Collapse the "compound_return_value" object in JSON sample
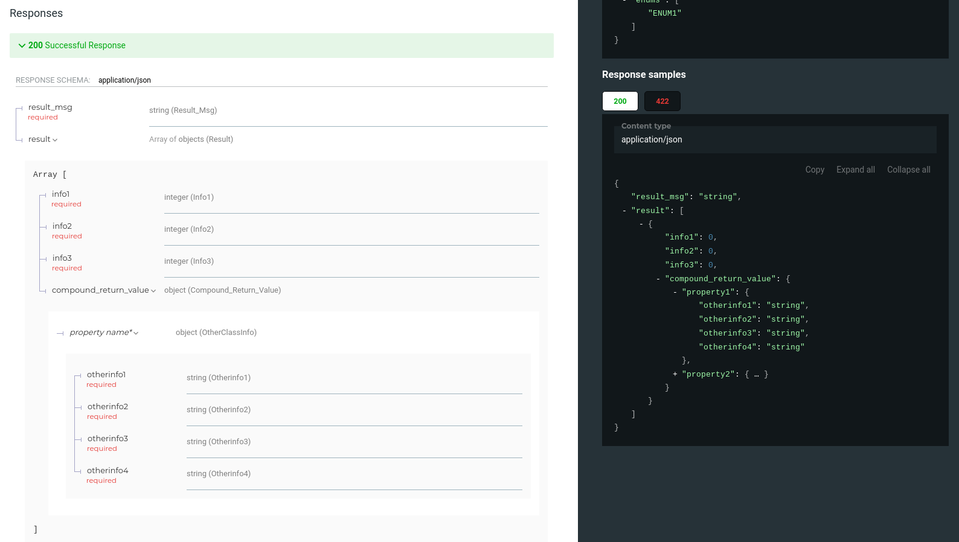Screen dimensions: 959x542 (658, 279)
